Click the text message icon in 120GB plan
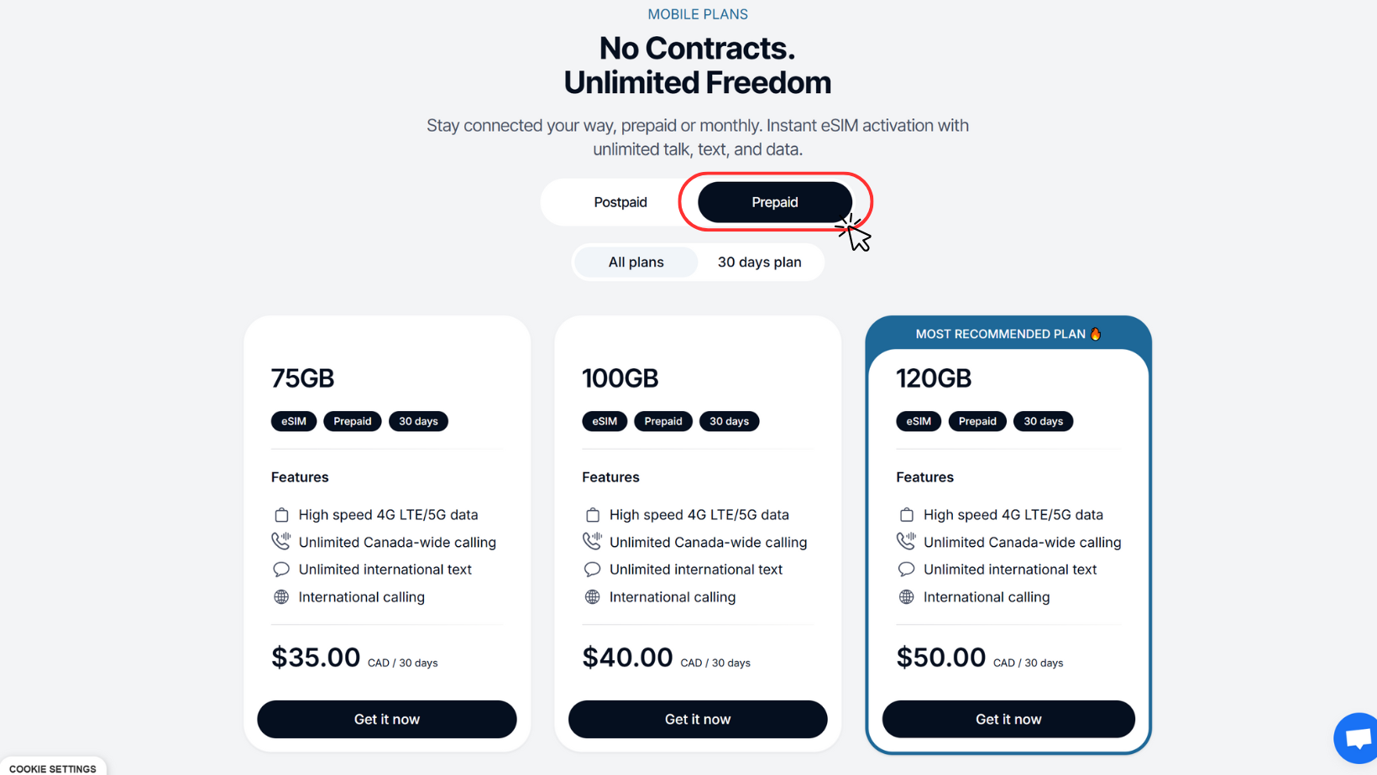 pyautogui.click(x=906, y=570)
